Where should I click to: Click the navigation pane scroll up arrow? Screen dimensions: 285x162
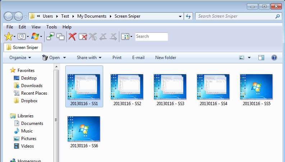coord(56,67)
